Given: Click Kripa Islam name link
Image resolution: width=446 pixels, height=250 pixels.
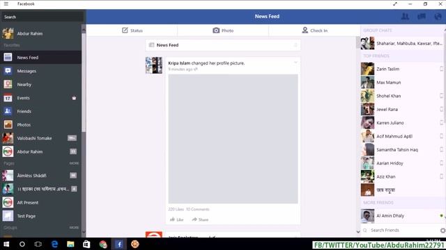Looking at the screenshot, I should (179, 63).
